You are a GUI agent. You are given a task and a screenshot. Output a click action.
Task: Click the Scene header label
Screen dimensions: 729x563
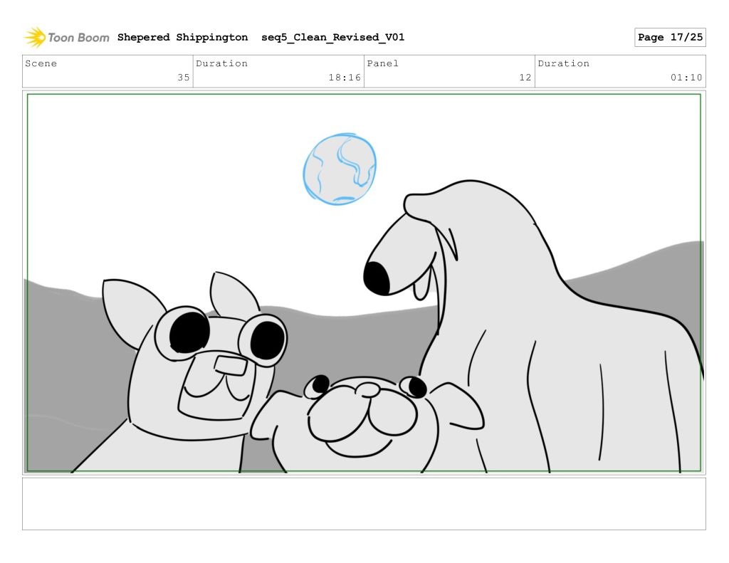coord(41,63)
